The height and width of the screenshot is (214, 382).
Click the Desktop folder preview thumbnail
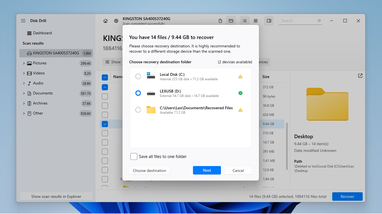click(327, 104)
